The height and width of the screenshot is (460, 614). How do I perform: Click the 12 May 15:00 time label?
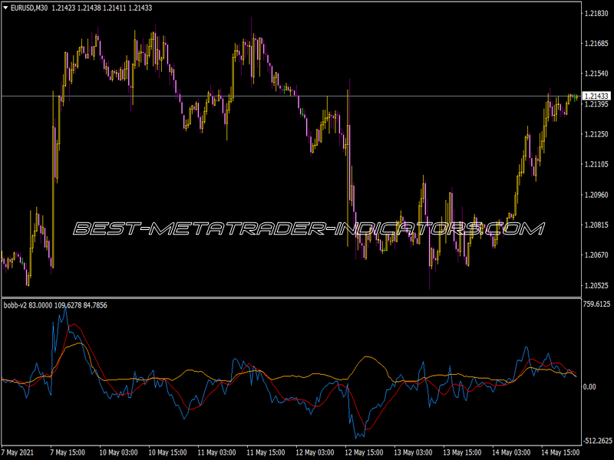[x=364, y=452]
